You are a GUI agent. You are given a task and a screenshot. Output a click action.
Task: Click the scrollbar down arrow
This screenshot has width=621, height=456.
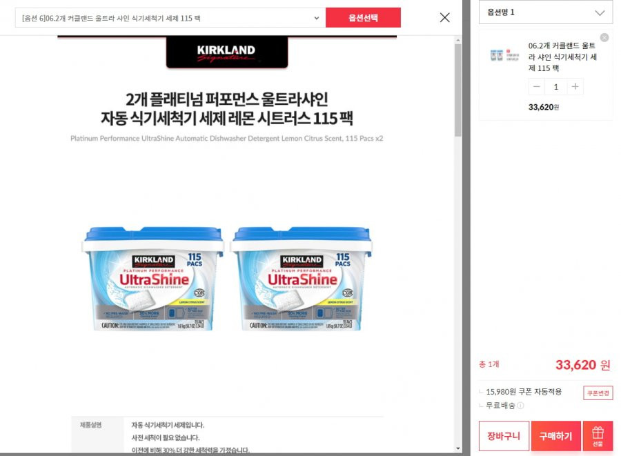[458, 449]
